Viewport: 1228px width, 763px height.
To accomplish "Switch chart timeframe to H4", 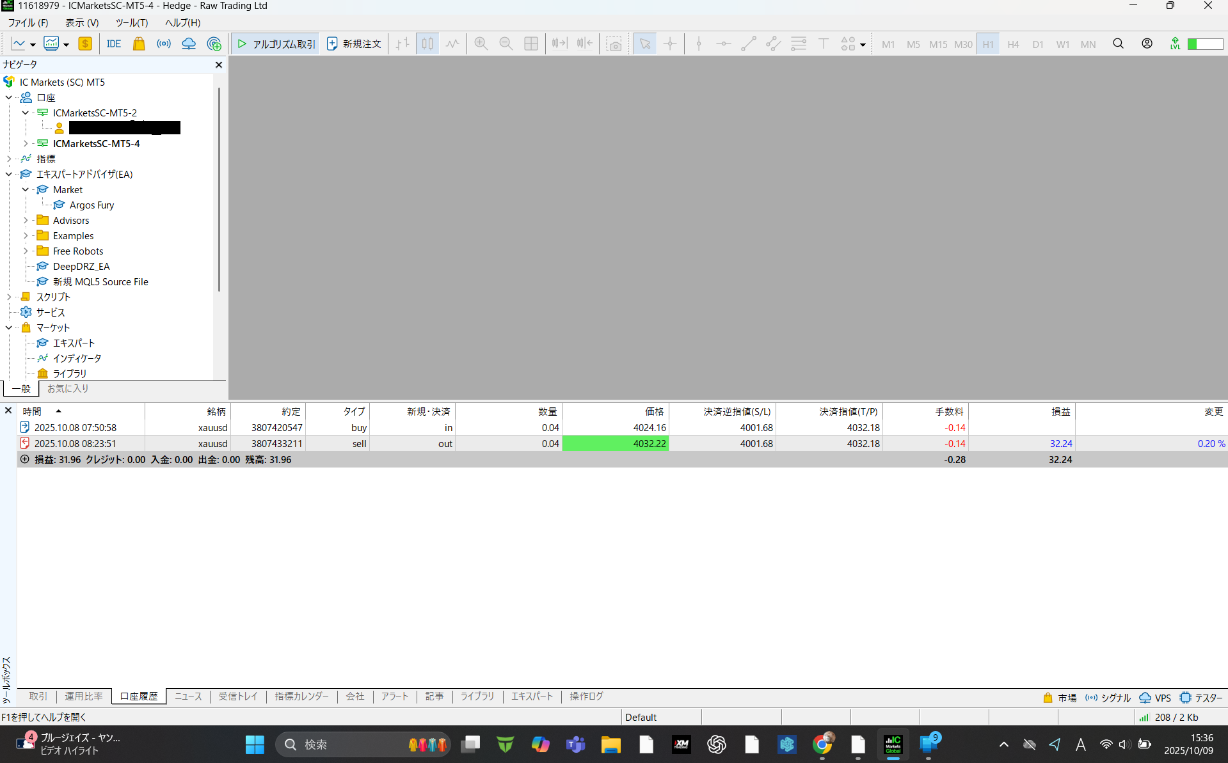I will coord(1012,45).
